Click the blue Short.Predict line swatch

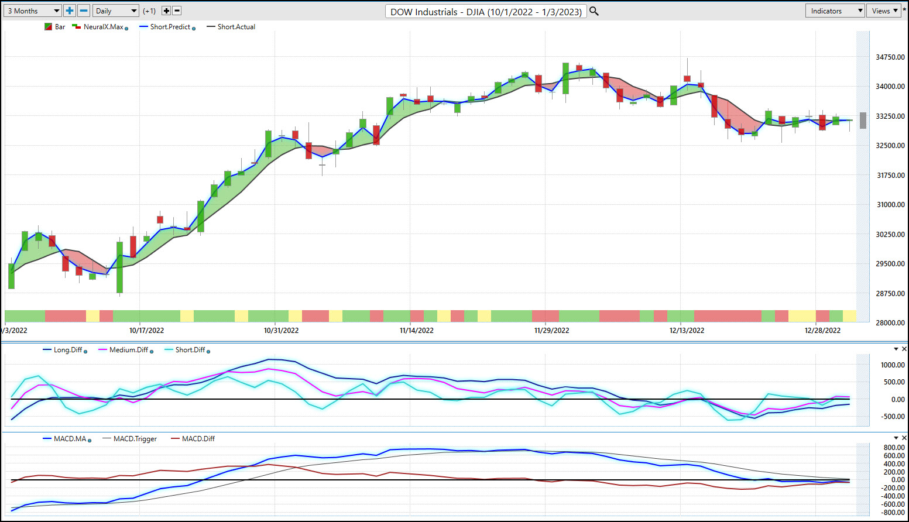[143, 27]
